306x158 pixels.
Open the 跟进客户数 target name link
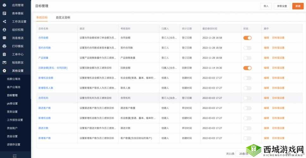[x=45, y=108]
